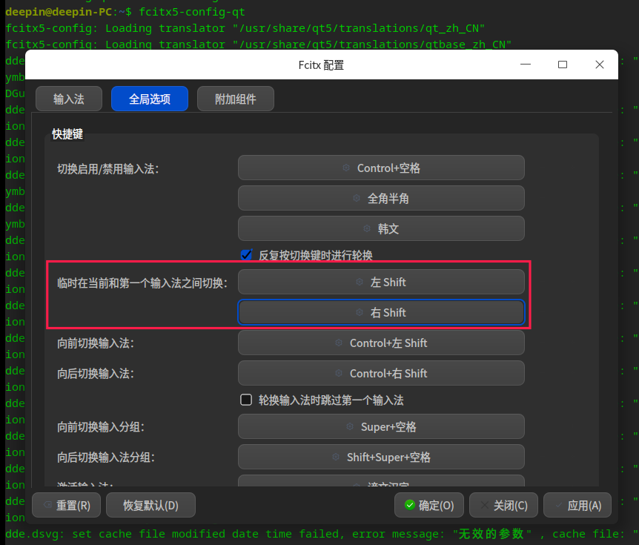Screen dimensions: 639x545
Task: Click the 重置(R) button
Action: click(66, 505)
